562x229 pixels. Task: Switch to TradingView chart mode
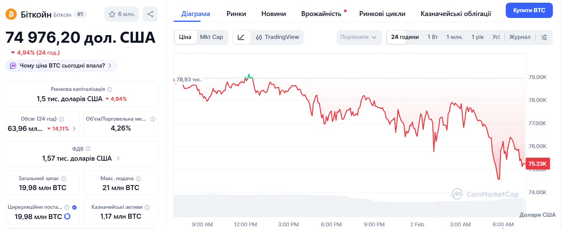(x=277, y=37)
